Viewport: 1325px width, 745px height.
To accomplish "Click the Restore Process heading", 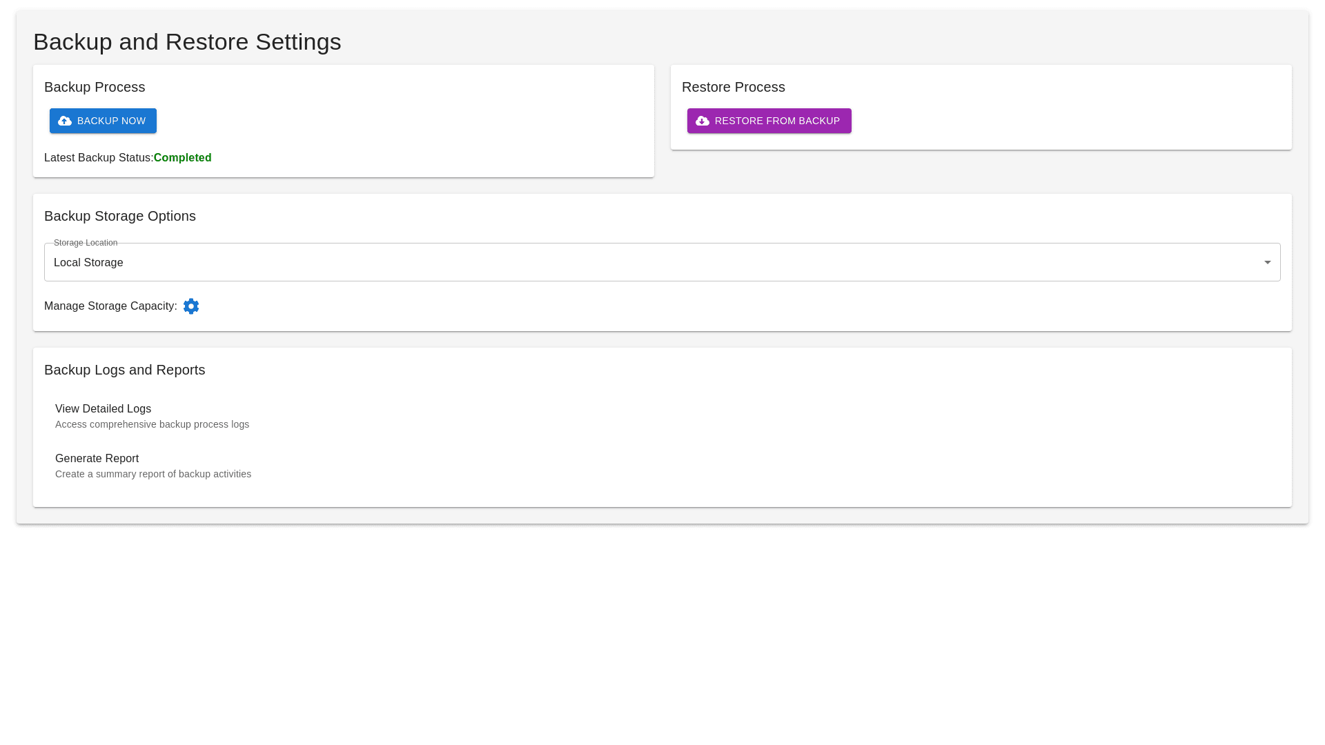I will click(x=733, y=87).
